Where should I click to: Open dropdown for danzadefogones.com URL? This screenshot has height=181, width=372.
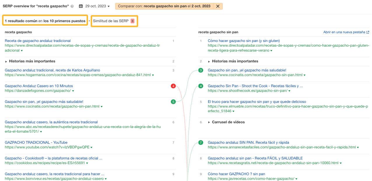73,91
